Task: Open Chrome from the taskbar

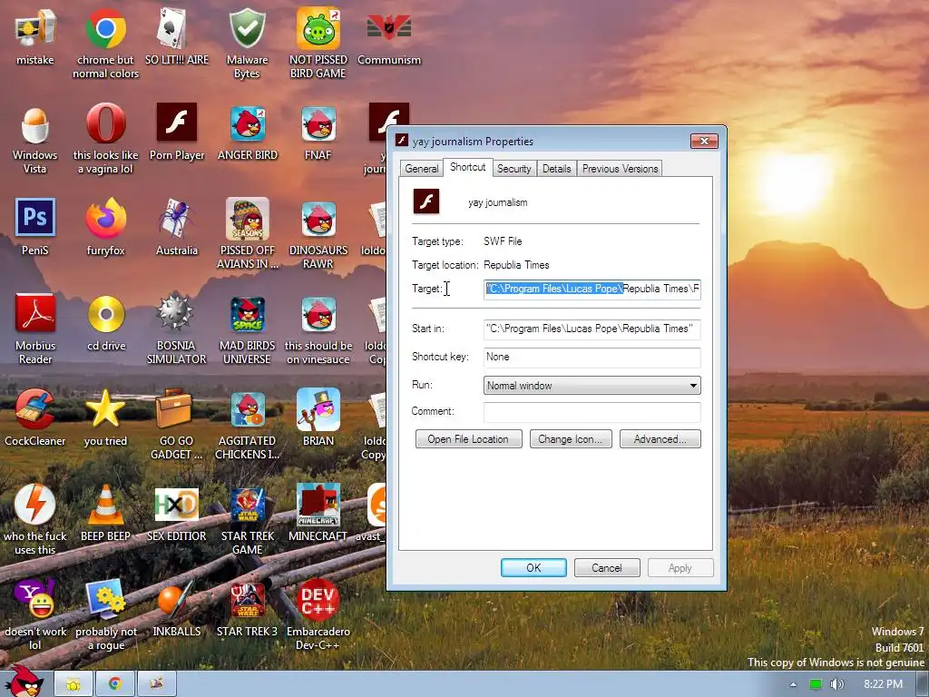Action: click(115, 684)
